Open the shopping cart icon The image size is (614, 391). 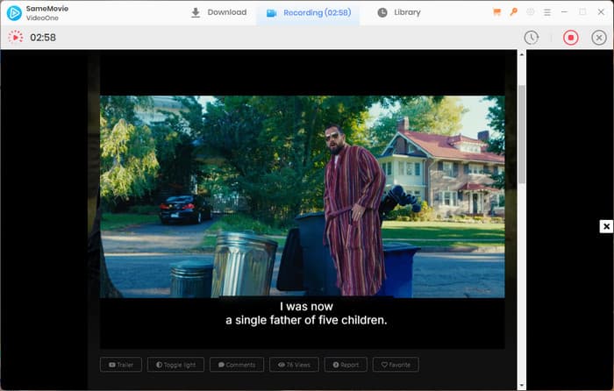[x=497, y=12]
